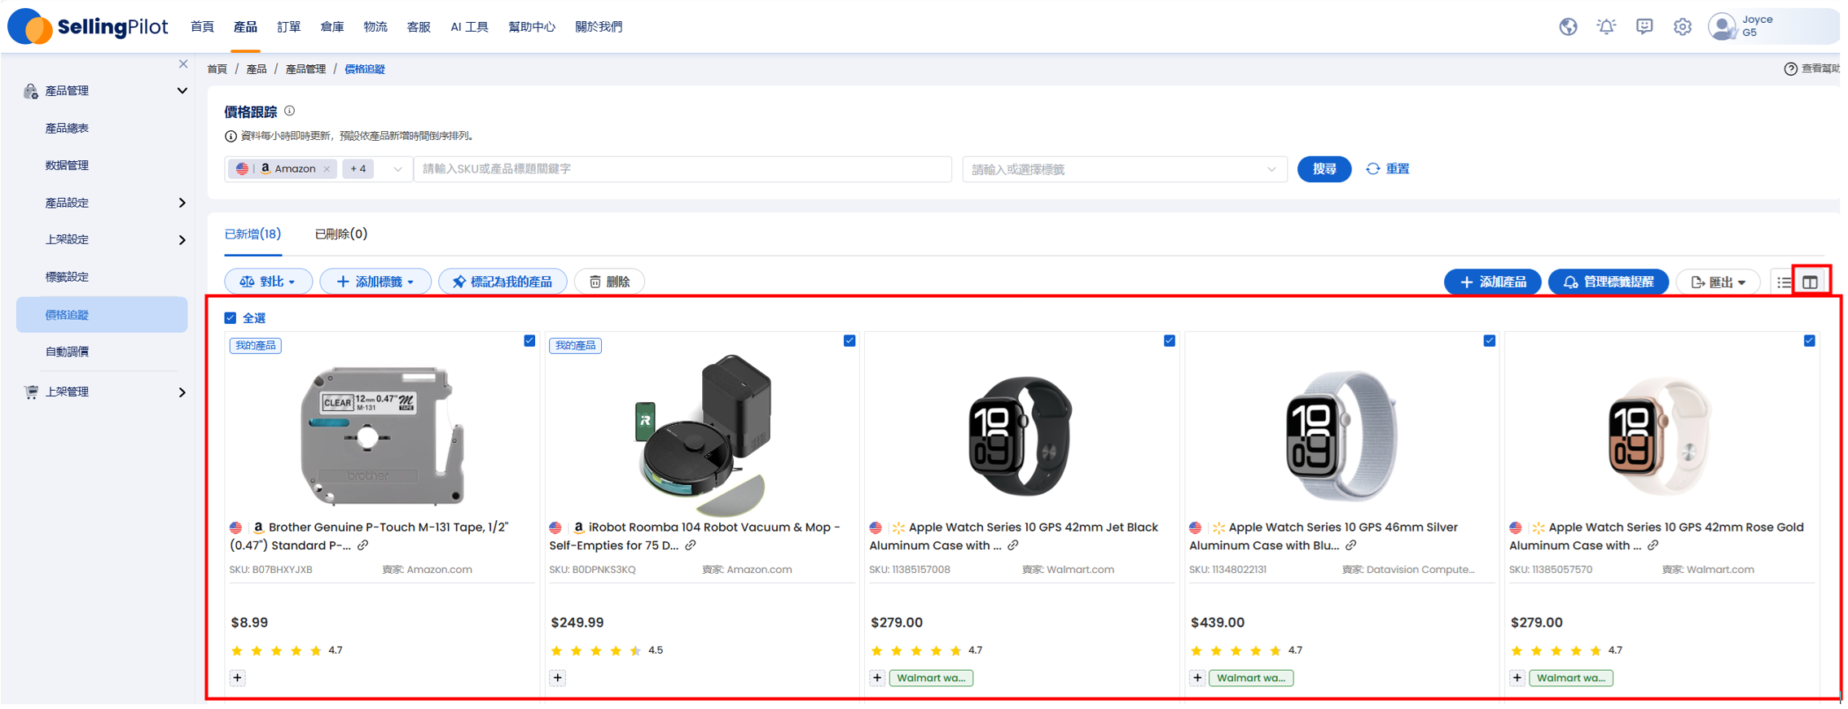Viewport: 1848px width, 709px height.
Task: Select 標籤設定 in the sidebar
Action: [67, 277]
